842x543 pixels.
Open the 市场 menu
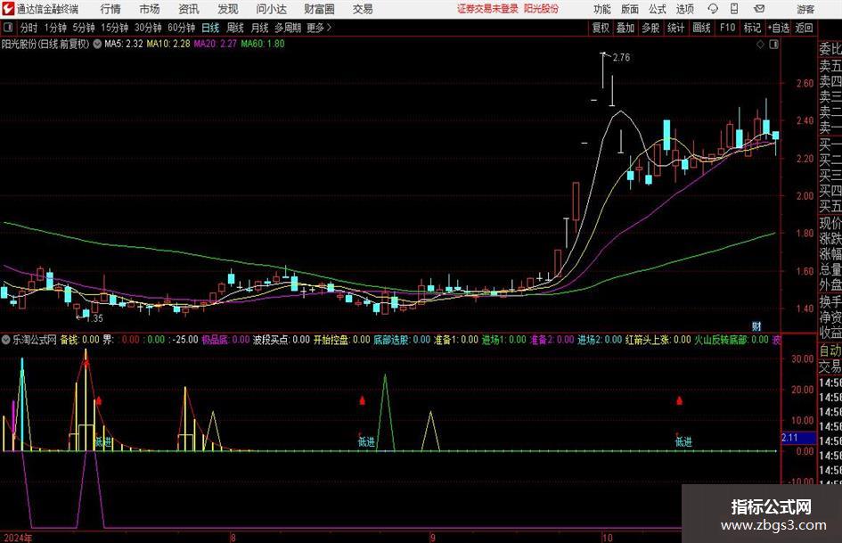(x=150, y=9)
